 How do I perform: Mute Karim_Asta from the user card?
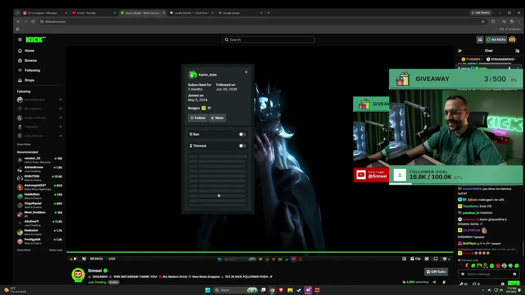click(217, 118)
